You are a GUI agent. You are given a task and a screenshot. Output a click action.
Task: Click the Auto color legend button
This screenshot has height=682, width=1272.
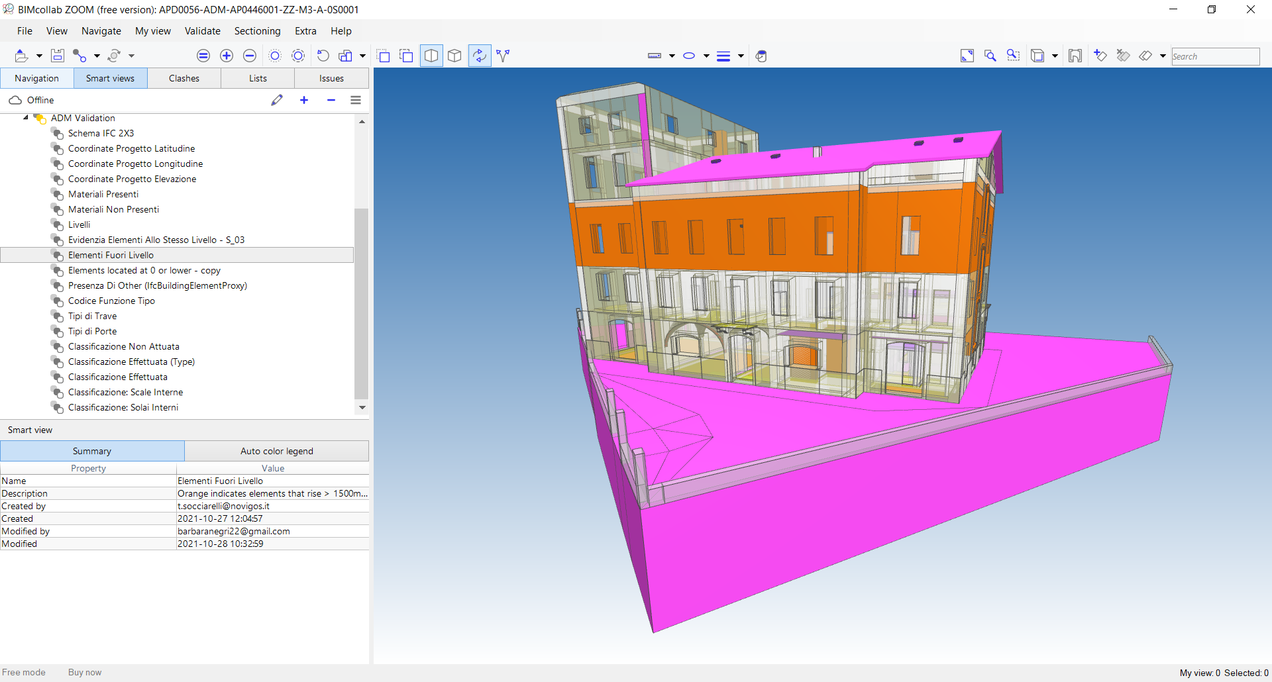277,451
